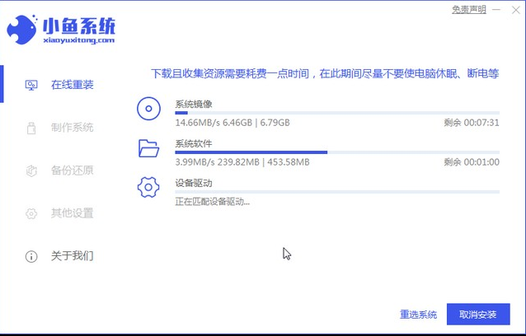The width and height of the screenshot is (526, 336).
Task: Click the 系统软件 folder icon
Action: tap(148, 148)
